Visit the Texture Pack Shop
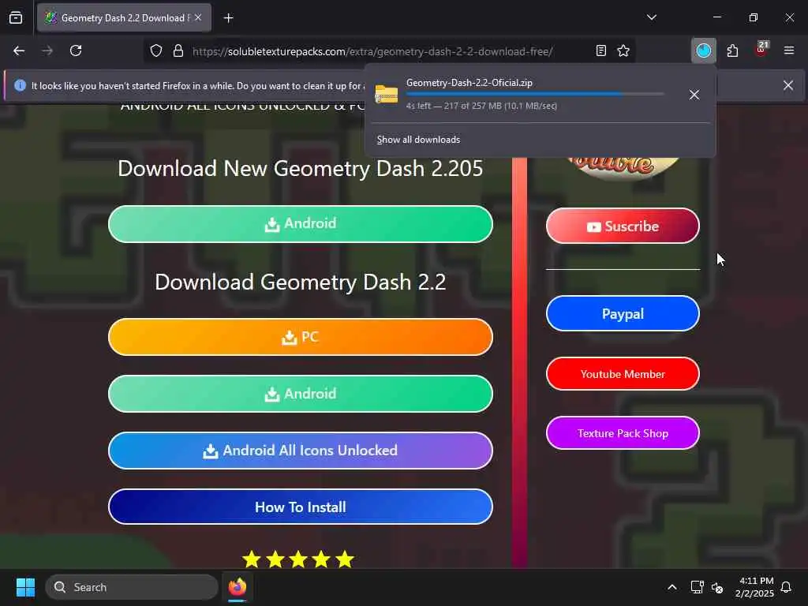Viewport: 808px width, 606px height. point(623,433)
